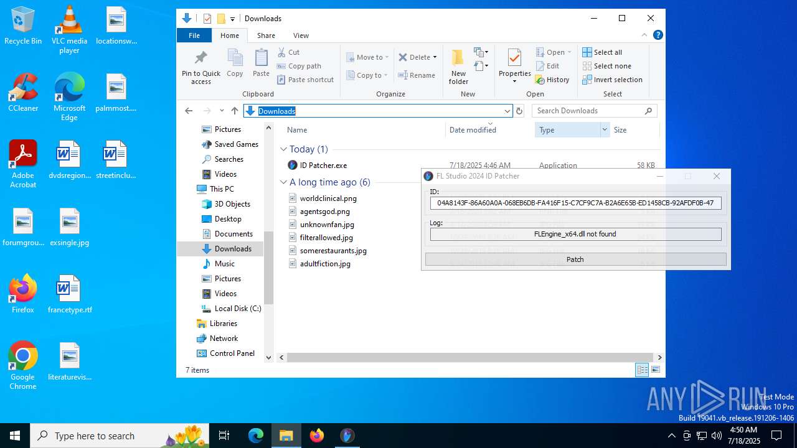Create a New folder
This screenshot has width=797, height=448.
458,67
